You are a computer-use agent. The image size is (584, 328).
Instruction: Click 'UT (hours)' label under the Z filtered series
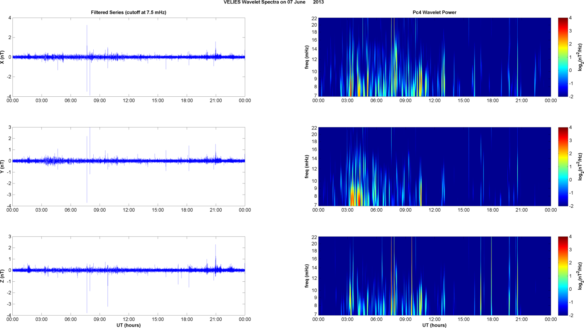[x=128, y=325]
